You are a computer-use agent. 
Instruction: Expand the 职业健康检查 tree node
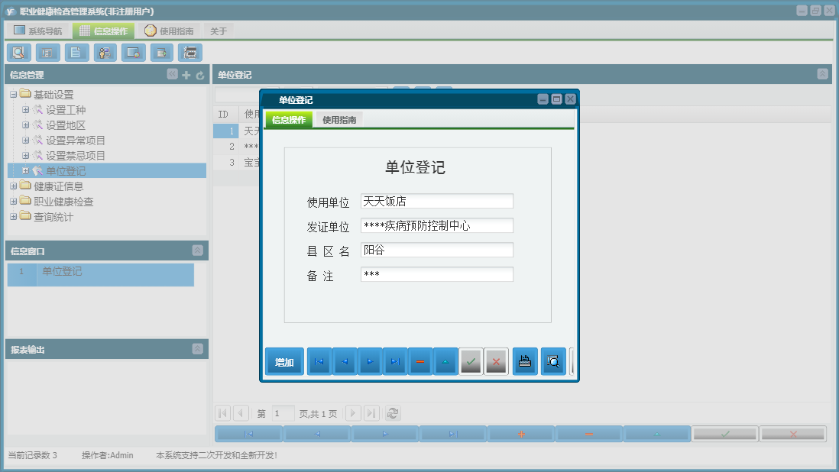click(13, 201)
